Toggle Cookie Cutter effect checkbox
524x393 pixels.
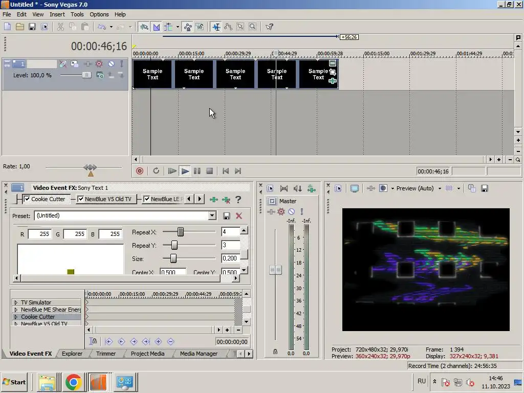click(27, 199)
